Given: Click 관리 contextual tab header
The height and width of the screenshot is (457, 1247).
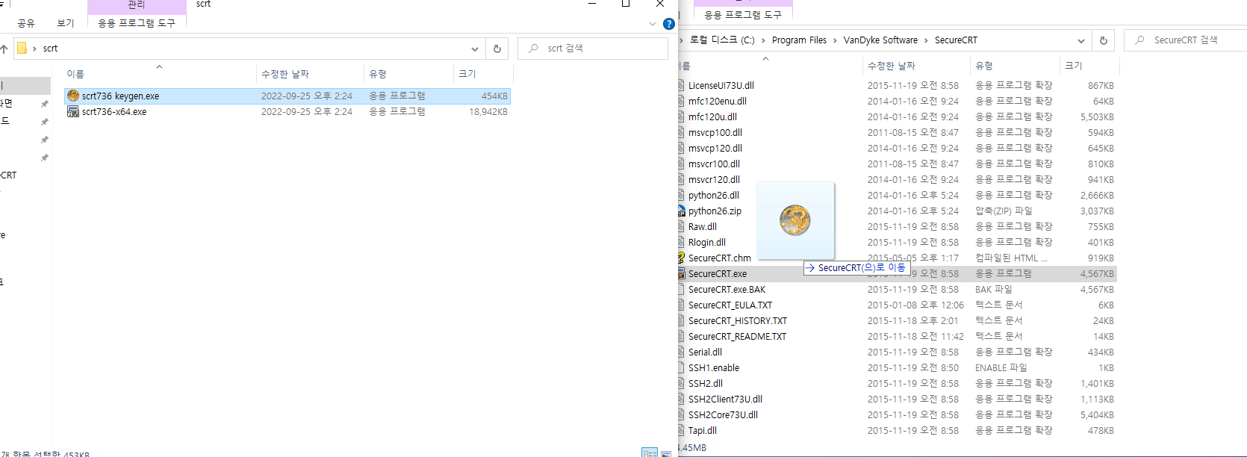Looking at the screenshot, I should tap(137, 5).
